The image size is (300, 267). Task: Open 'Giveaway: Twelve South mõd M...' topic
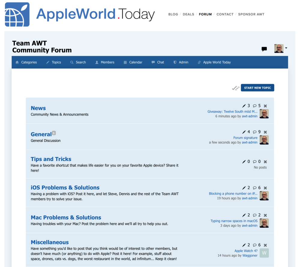pos(232,111)
